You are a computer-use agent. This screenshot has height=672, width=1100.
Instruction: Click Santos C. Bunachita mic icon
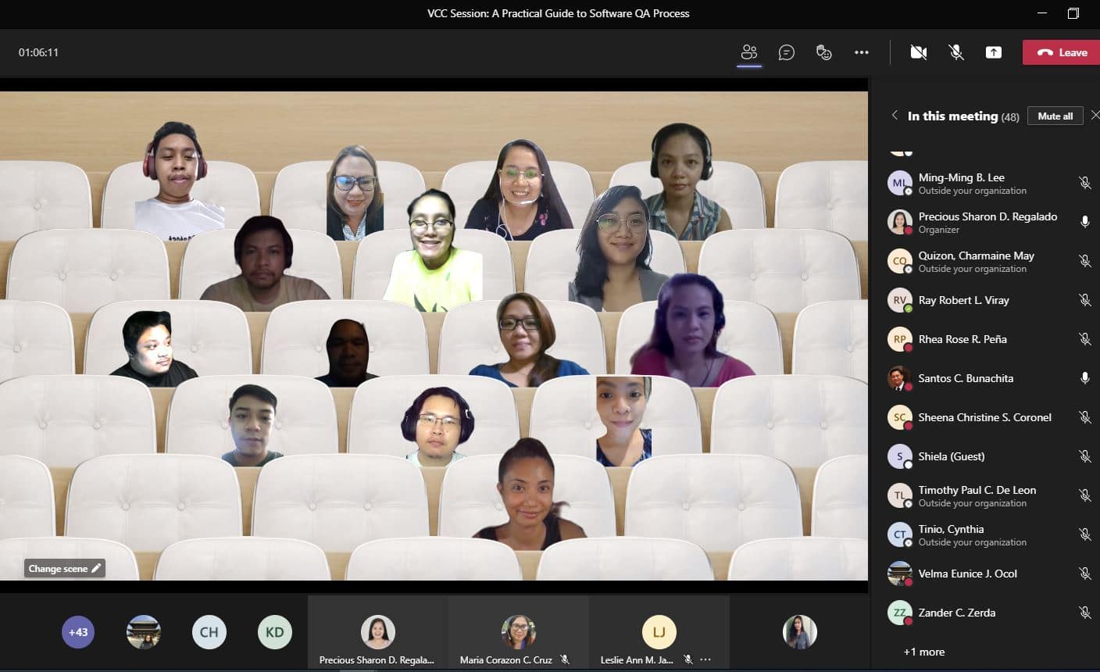tap(1084, 378)
